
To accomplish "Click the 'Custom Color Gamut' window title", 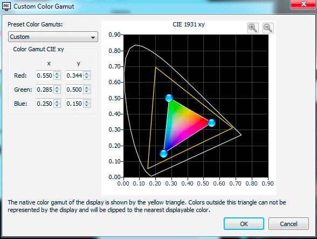I will click(44, 6).
